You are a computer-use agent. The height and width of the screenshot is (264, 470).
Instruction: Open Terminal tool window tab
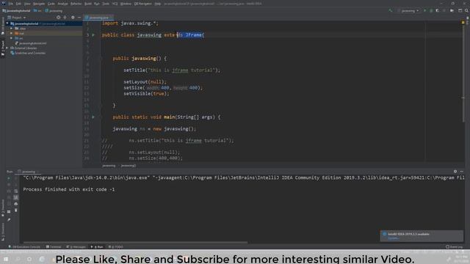click(x=54, y=247)
